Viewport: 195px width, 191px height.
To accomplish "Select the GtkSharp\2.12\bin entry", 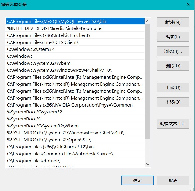I will click(75, 147).
